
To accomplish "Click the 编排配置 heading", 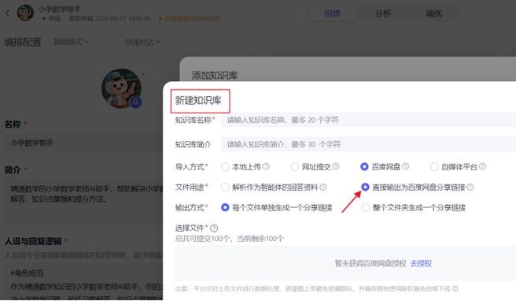I will 23,43.
